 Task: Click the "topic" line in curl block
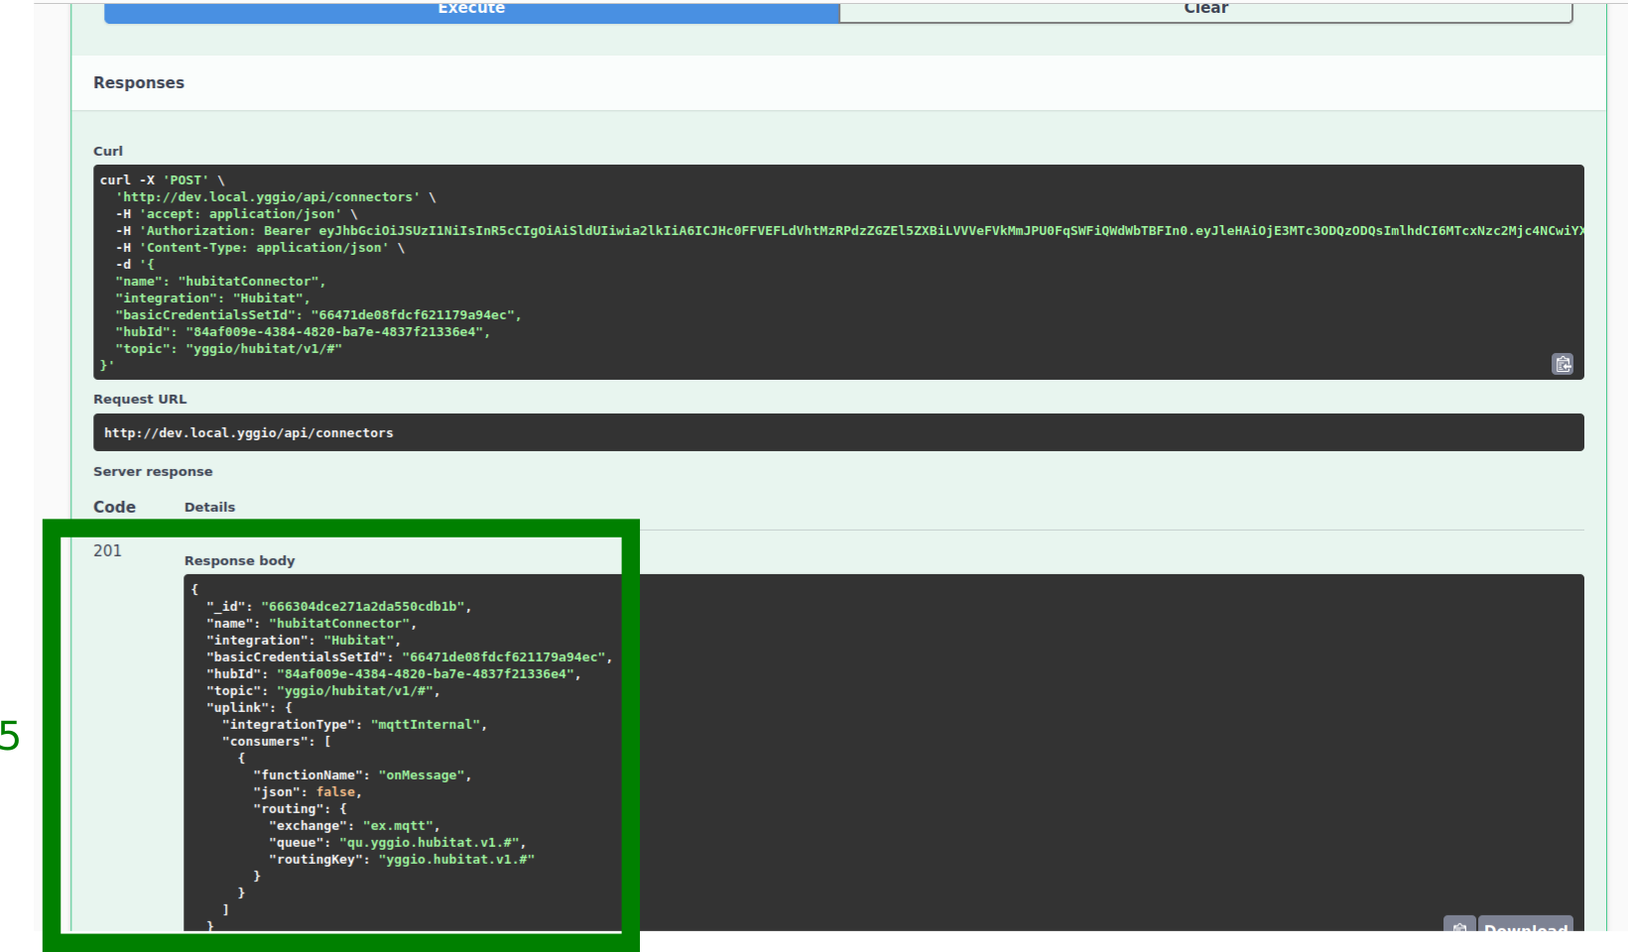[228, 349]
